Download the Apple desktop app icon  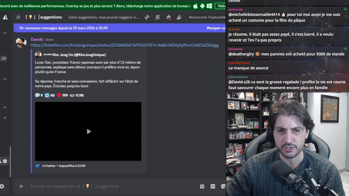click(x=195, y=6)
